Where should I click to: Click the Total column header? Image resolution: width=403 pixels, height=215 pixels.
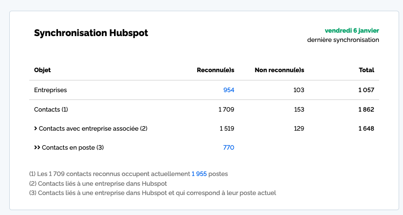click(x=366, y=70)
